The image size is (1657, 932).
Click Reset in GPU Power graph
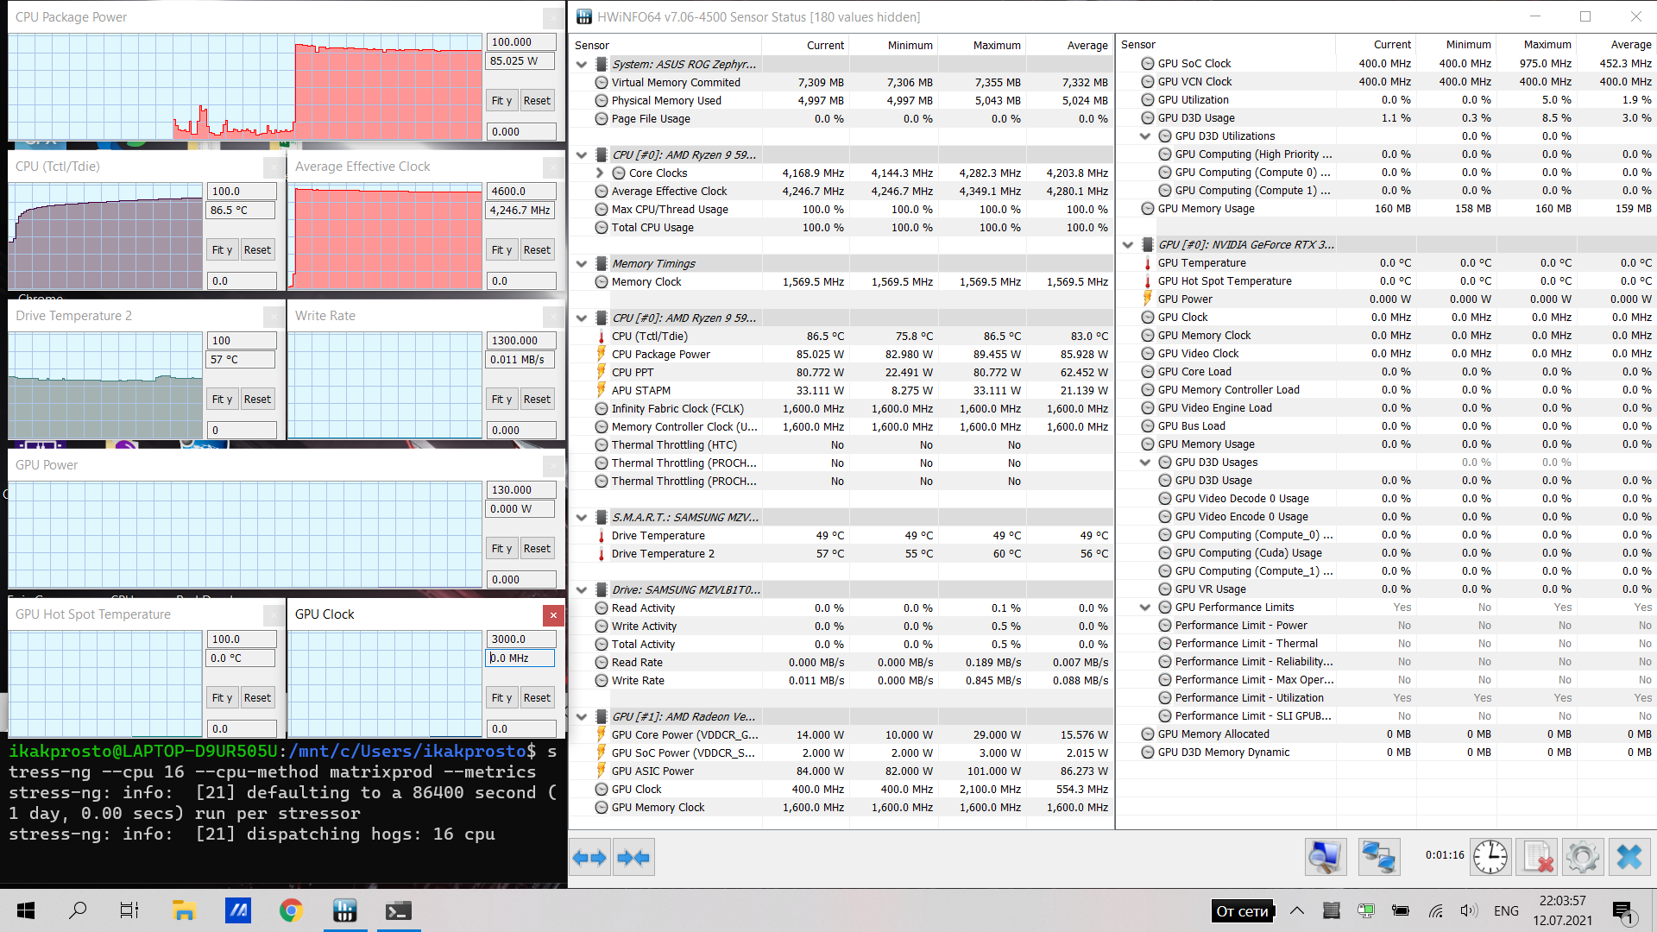point(537,549)
